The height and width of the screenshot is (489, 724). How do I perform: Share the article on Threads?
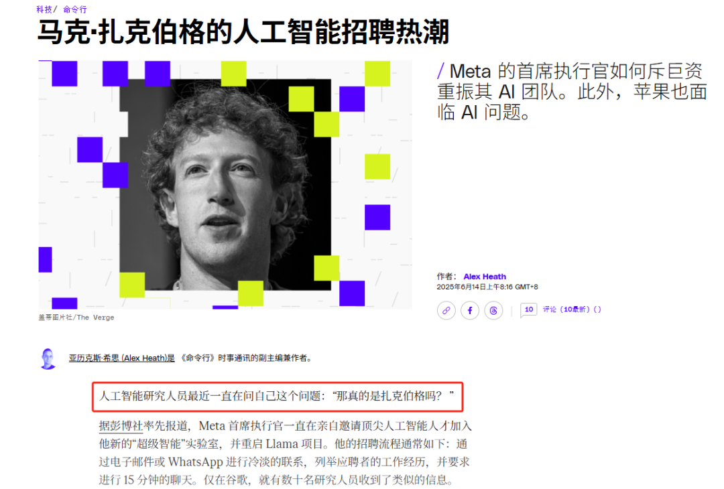point(493,310)
